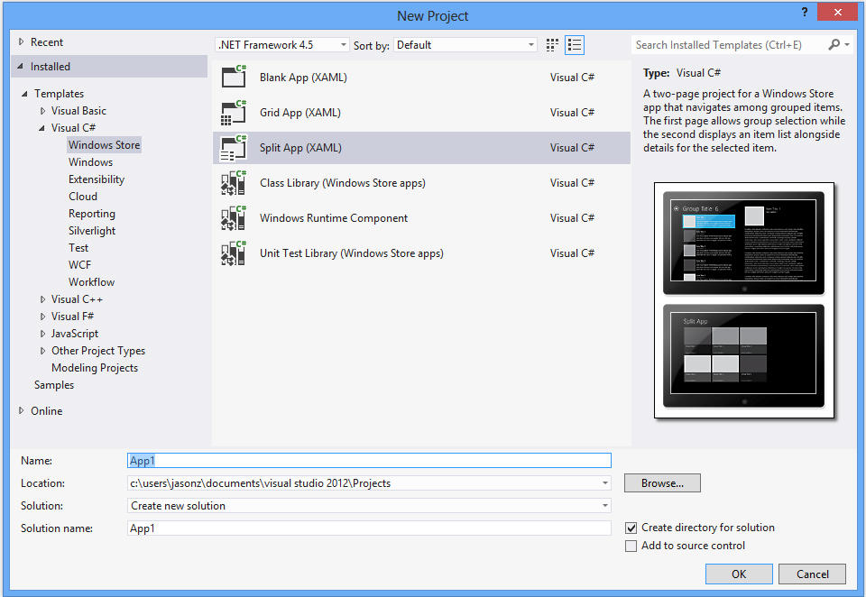
Task: Switch to the Online templates section
Action: tap(46, 410)
